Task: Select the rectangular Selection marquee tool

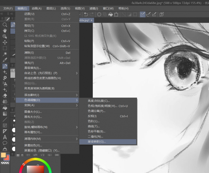Action: 5,48
